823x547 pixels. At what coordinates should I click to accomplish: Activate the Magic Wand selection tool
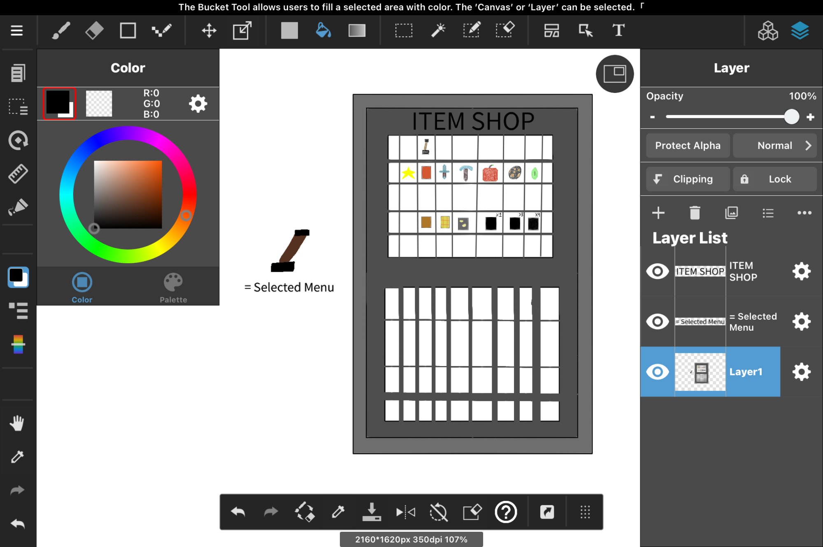438,30
